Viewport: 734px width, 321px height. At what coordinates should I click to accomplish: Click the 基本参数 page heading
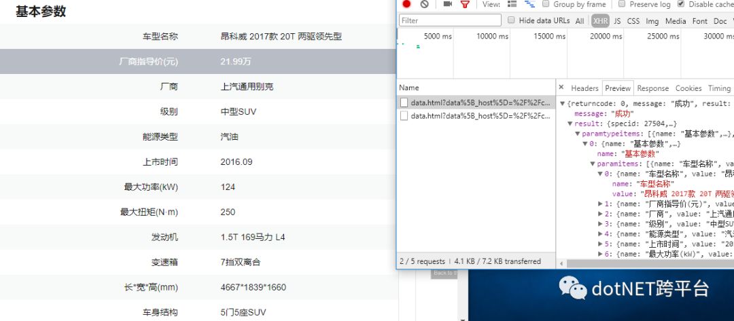(x=41, y=12)
